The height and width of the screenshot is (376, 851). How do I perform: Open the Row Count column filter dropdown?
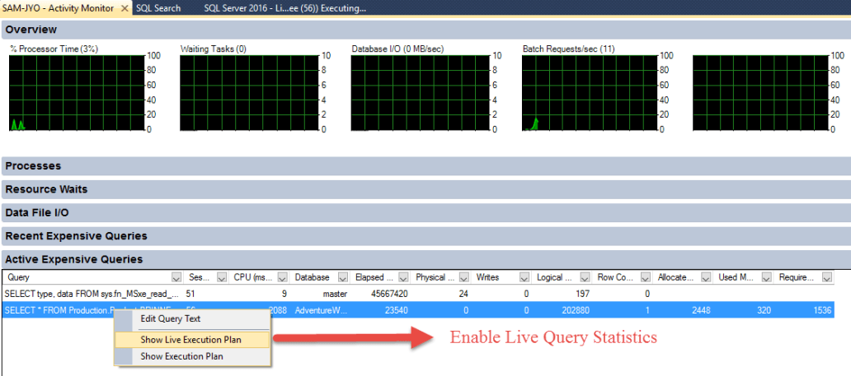pos(648,277)
